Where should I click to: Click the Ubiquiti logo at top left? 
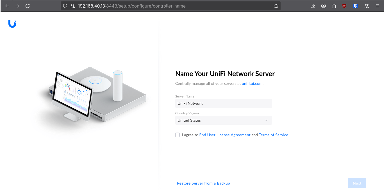click(x=12, y=24)
